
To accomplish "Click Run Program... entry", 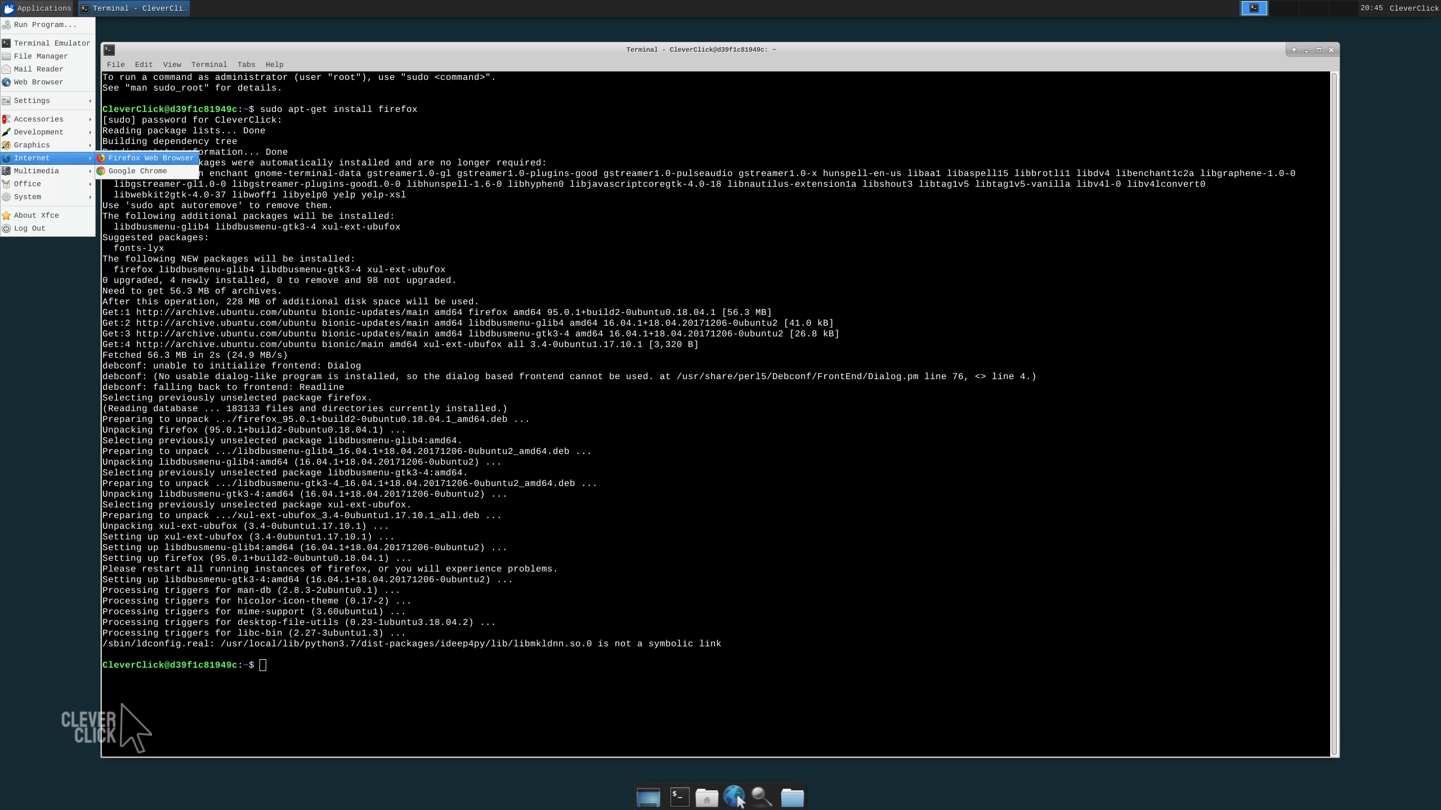I will [x=45, y=25].
